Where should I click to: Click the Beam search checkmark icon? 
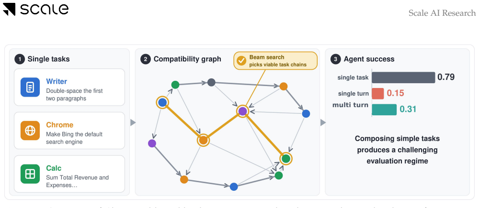click(241, 61)
